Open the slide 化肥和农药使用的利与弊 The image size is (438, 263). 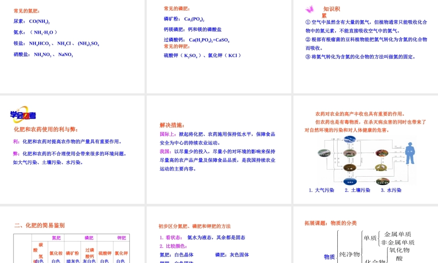coord(72,149)
